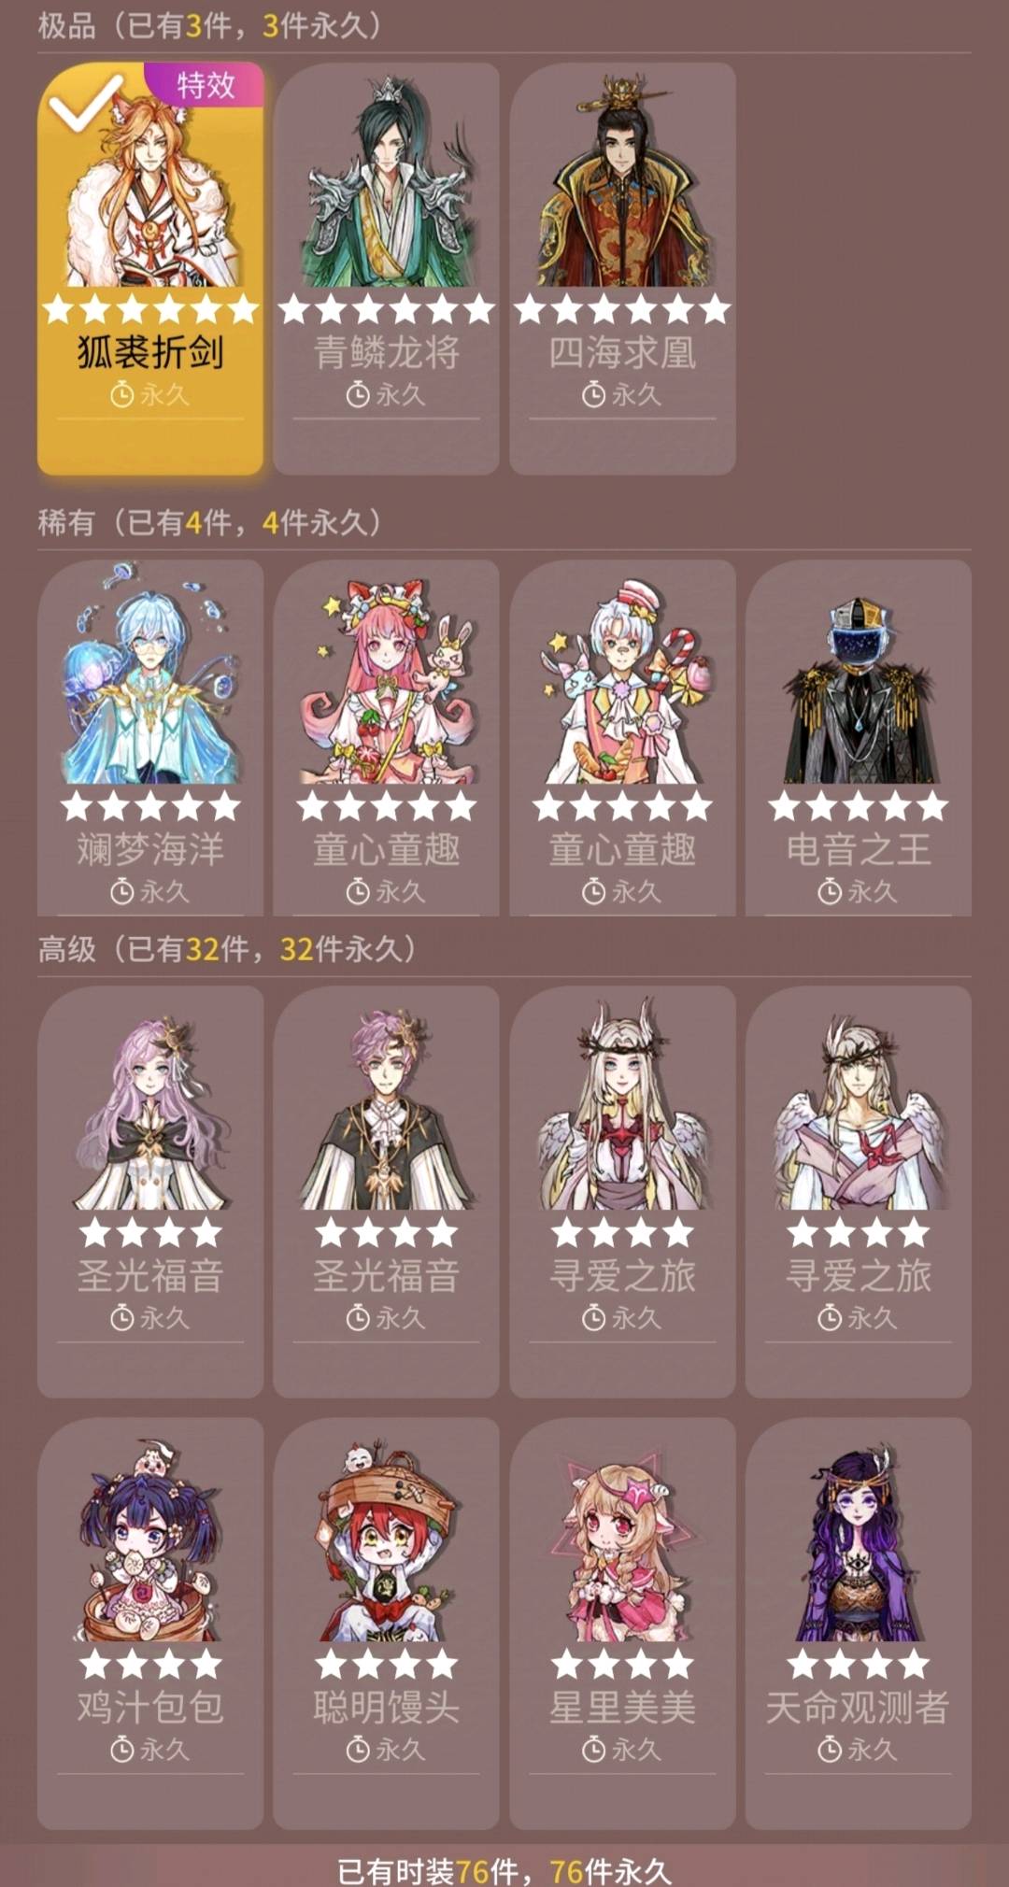Pick the 星里美美 pink outfit
Screen dimensions: 1009x1887
[x=622, y=1624]
